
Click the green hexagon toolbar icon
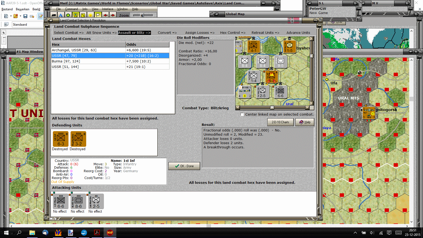pos(68,15)
